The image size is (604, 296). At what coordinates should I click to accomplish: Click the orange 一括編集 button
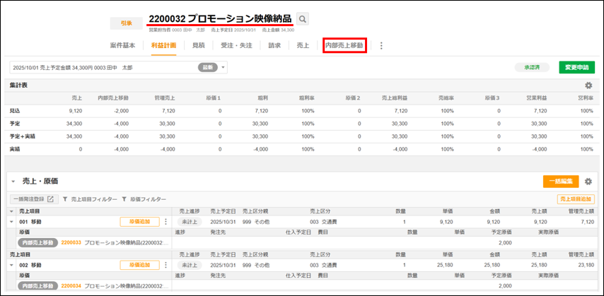[561, 182]
